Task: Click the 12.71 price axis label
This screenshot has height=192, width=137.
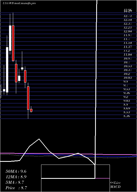Action: click(128, 16)
